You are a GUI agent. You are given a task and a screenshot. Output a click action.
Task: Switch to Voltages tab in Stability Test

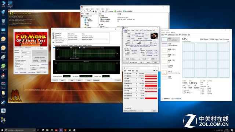[71, 45]
